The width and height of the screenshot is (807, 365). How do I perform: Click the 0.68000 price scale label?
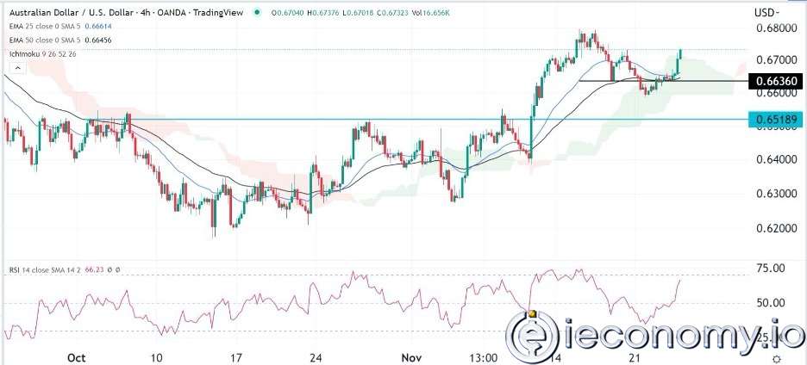click(773, 28)
